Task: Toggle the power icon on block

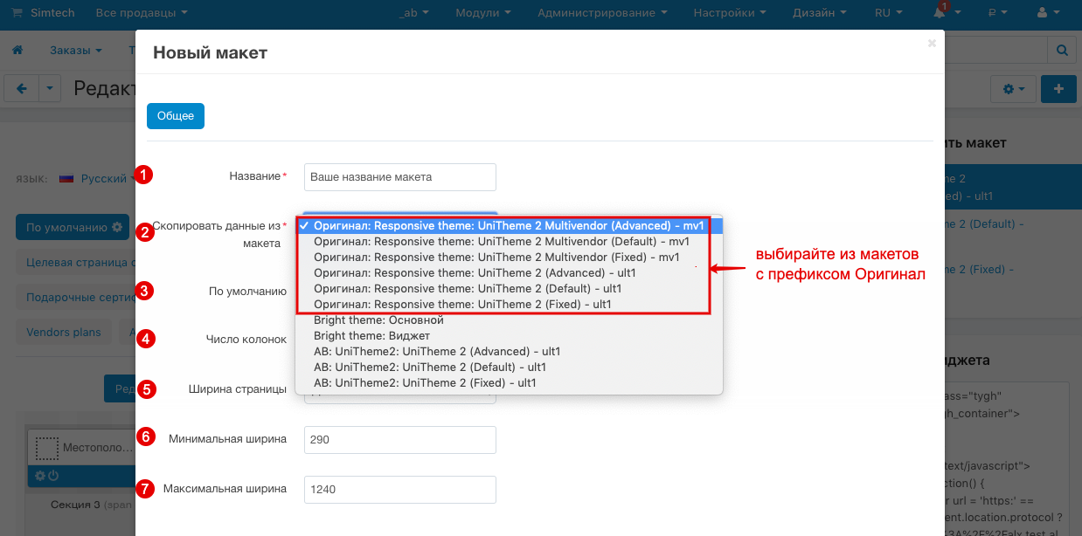Action: [53, 476]
